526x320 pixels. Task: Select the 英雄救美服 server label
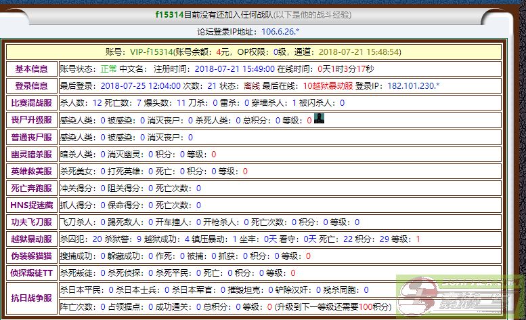click(x=31, y=171)
